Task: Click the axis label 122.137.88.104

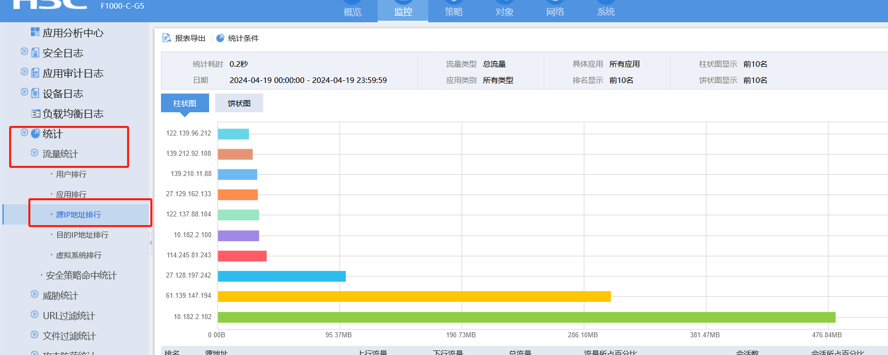Action: coord(188,214)
